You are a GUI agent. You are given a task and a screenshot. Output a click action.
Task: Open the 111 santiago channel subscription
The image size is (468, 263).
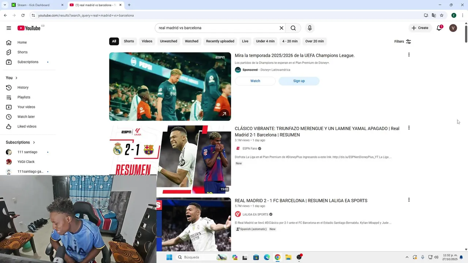tap(28, 152)
